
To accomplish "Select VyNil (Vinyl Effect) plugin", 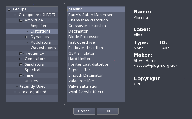I will point(86,92).
